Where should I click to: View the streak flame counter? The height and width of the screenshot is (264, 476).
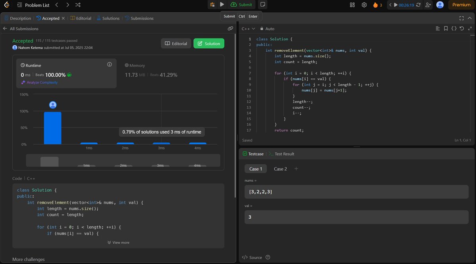point(377,5)
